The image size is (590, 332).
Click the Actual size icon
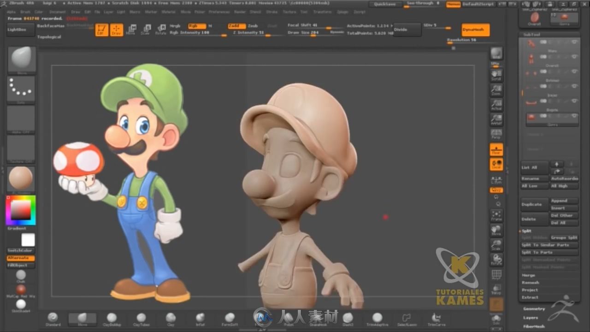(496, 105)
